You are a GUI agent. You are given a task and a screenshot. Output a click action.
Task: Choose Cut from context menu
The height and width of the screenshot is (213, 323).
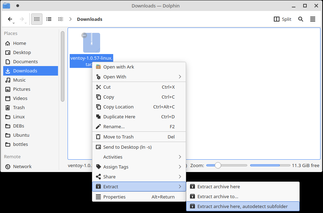pyautogui.click(x=139, y=87)
